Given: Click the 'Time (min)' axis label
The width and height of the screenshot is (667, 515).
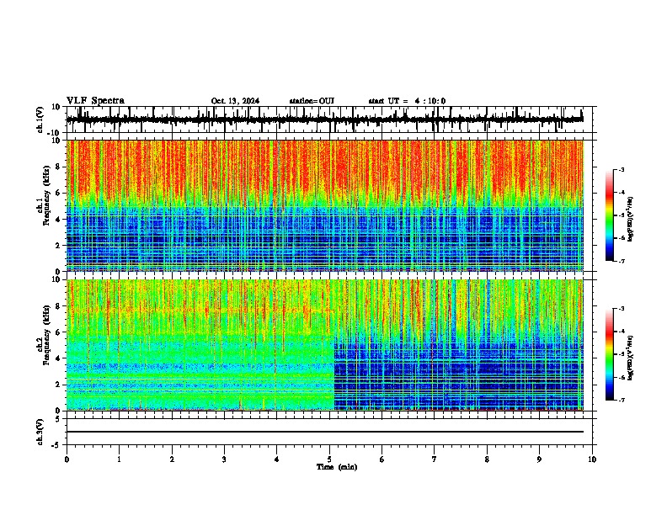Looking at the screenshot, I should [337, 467].
